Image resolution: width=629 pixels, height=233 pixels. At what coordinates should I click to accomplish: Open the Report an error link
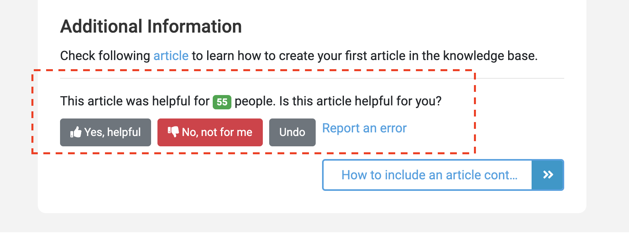(x=364, y=128)
